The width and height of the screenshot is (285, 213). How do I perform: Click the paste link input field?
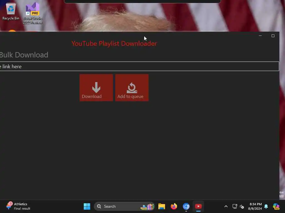(139, 66)
